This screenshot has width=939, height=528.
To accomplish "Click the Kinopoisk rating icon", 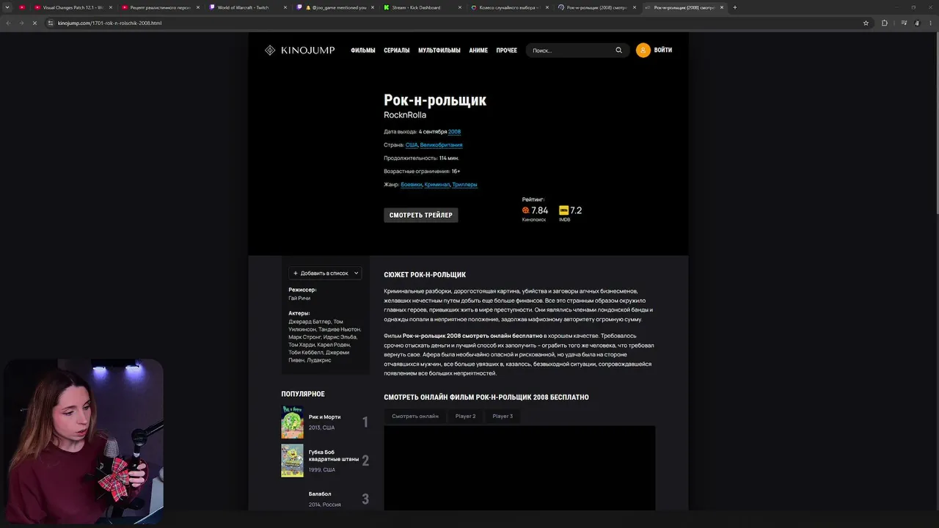I will coord(525,210).
